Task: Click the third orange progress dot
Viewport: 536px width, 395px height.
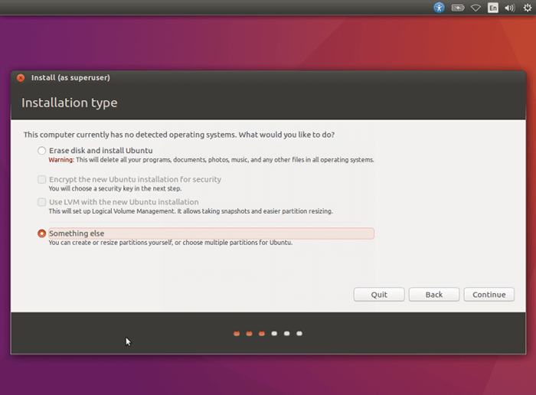Action: pos(262,334)
